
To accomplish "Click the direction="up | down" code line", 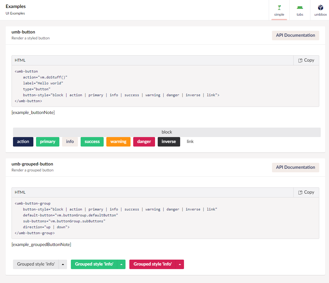I will [x=46, y=227].
